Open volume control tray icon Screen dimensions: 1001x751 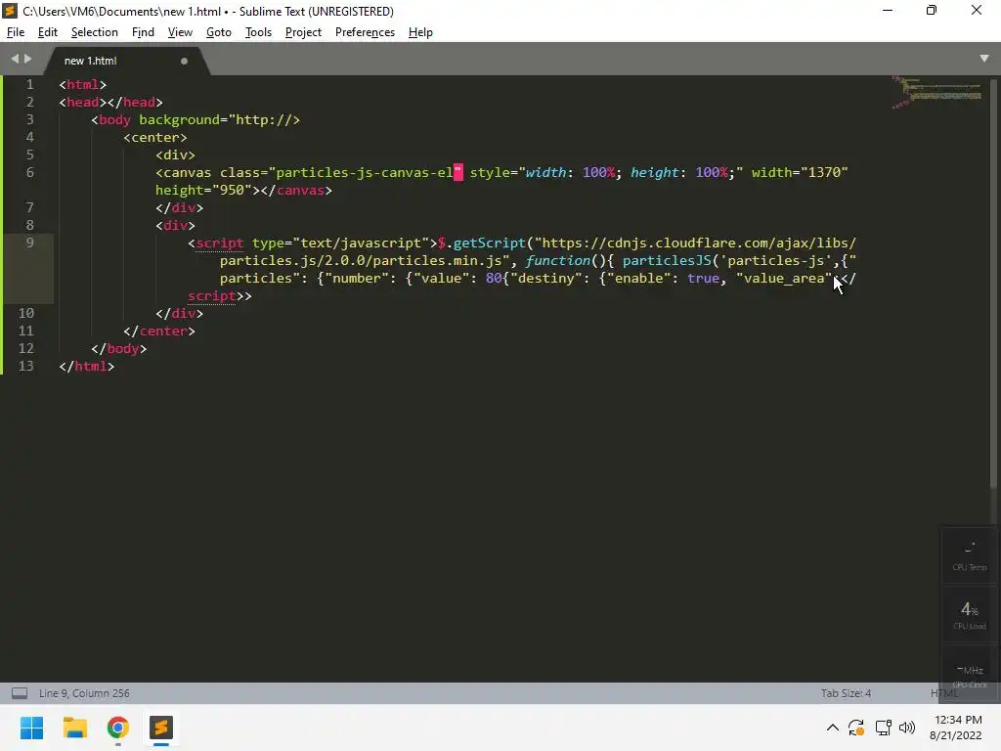(x=906, y=728)
